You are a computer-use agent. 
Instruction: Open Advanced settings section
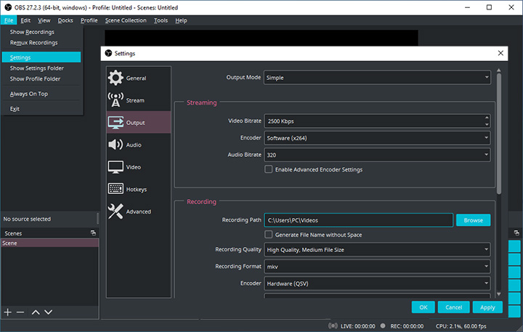pos(138,211)
